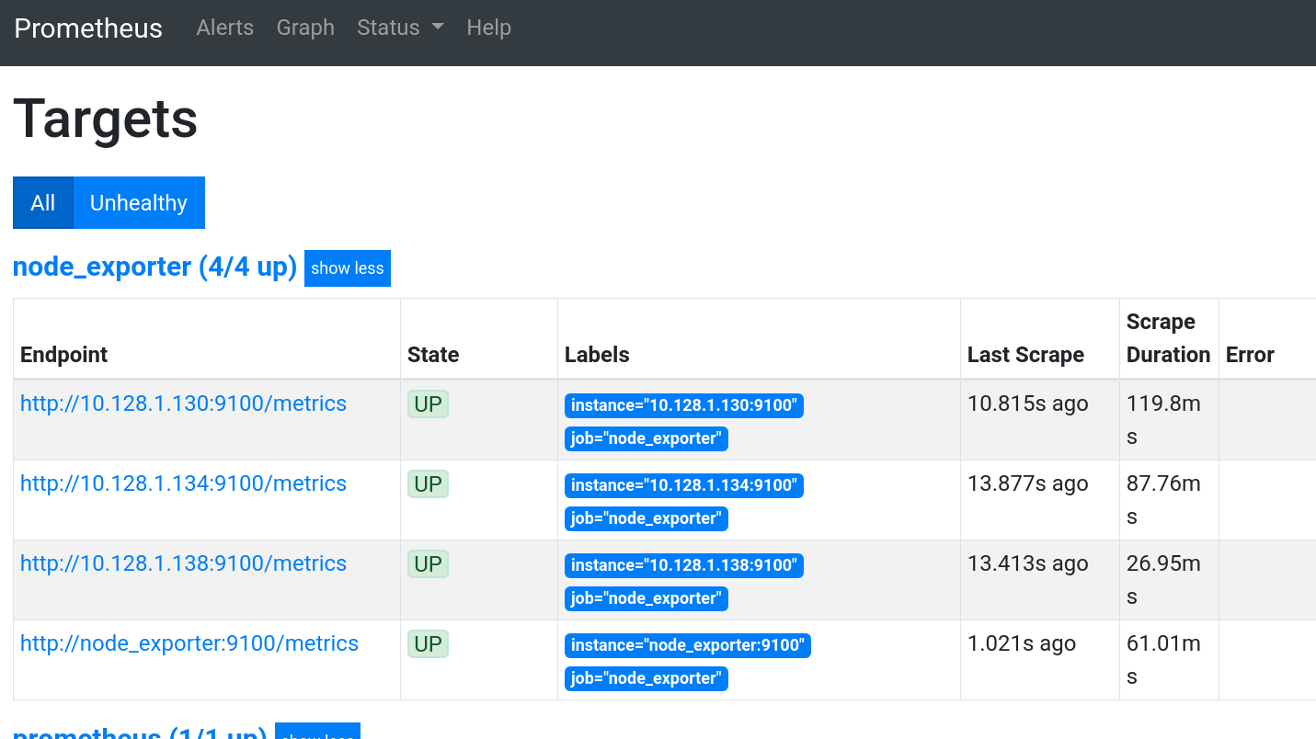Click the job label badge for 10.128.1.134
1316x739 pixels.
[646, 518]
